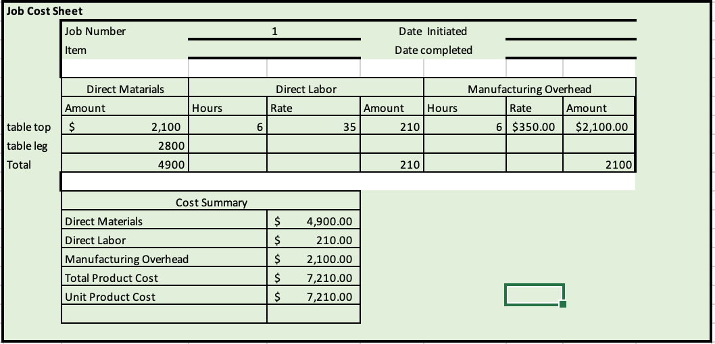Select the overhead amount '$2,100.00' cell
This screenshot has width=715, height=344.
(599, 127)
